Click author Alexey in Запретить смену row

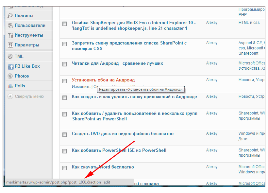[x=212, y=43]
